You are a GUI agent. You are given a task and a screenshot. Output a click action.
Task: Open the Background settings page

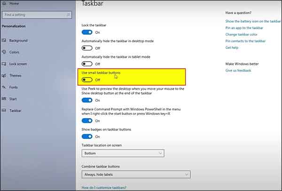(18, 40)
